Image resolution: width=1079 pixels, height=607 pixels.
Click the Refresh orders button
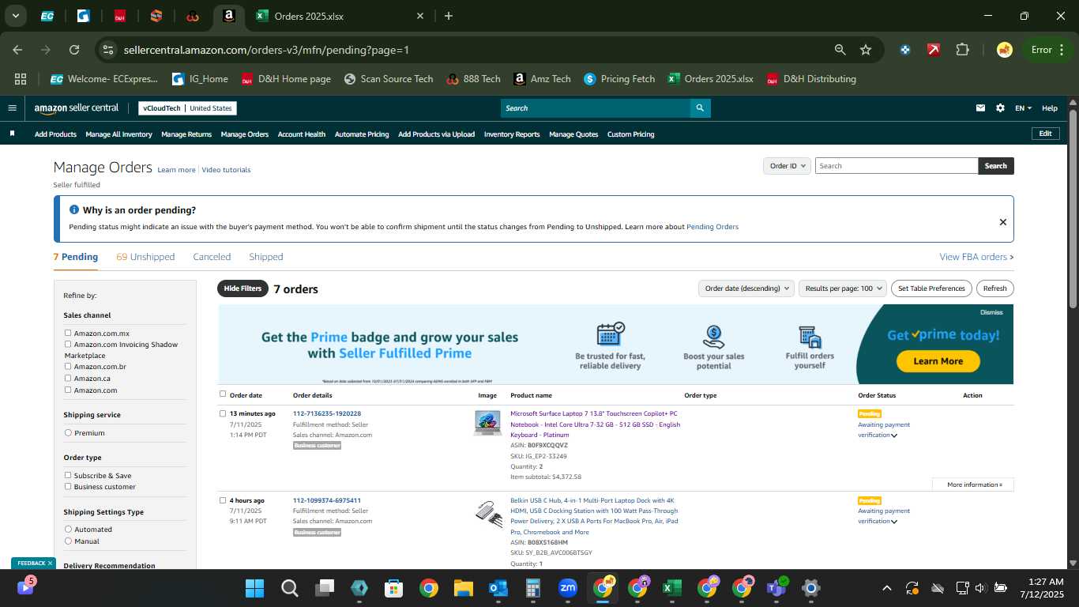point(995,288)
